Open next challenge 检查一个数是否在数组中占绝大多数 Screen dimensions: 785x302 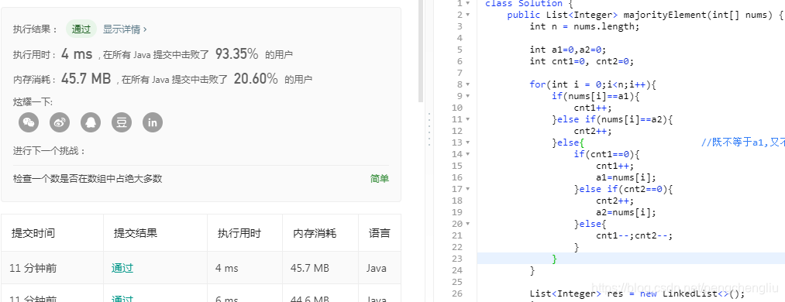click(x=88, y=179)
